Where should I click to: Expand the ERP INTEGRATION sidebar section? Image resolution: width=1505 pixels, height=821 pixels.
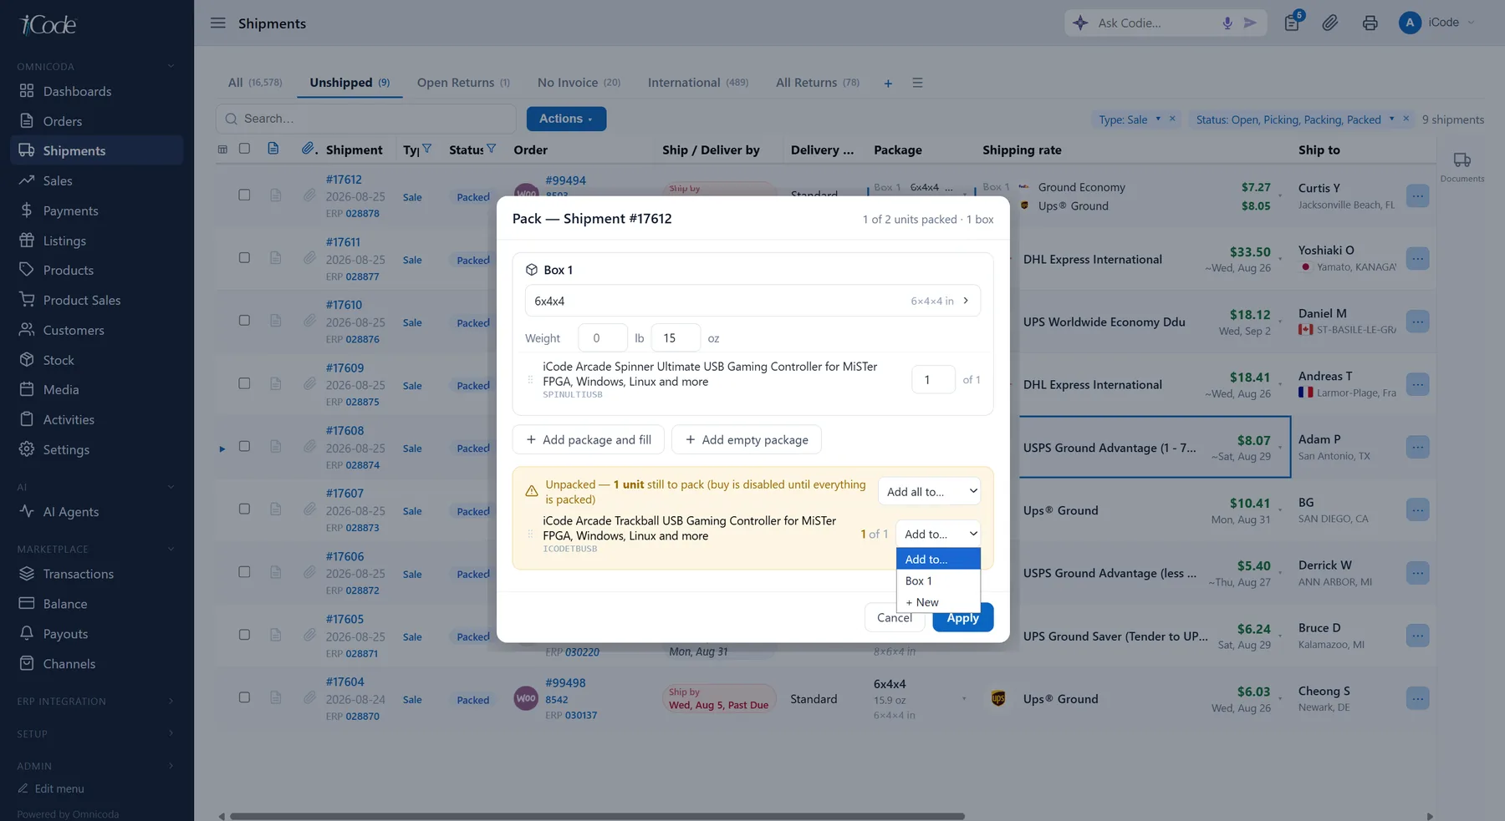171,701
